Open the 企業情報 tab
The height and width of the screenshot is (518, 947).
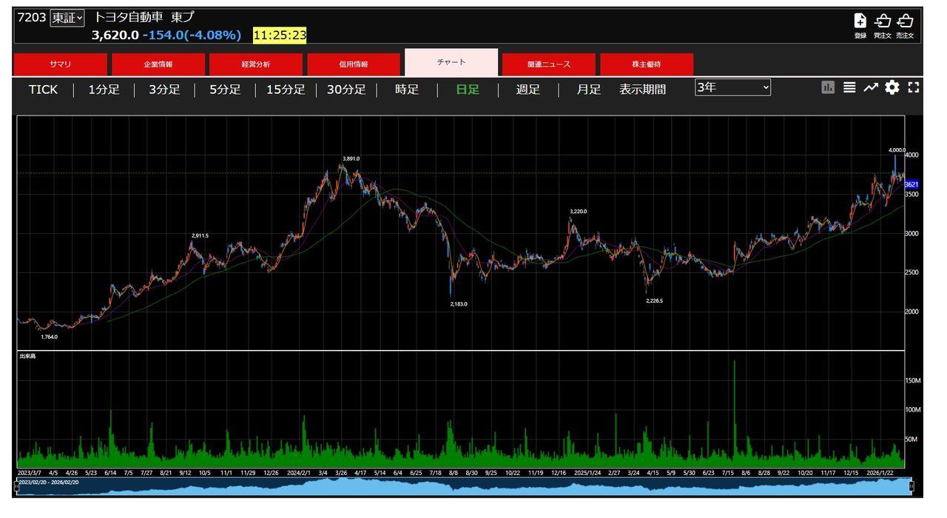coord(158,64)
